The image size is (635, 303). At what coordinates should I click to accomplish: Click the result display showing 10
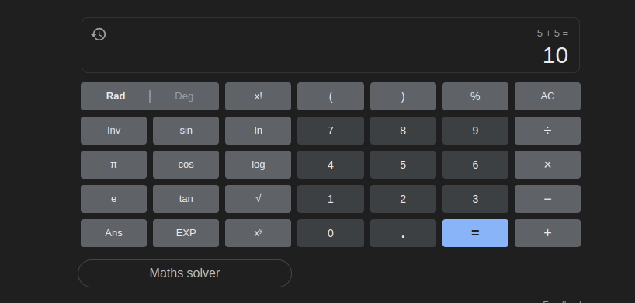pos(555,55)
